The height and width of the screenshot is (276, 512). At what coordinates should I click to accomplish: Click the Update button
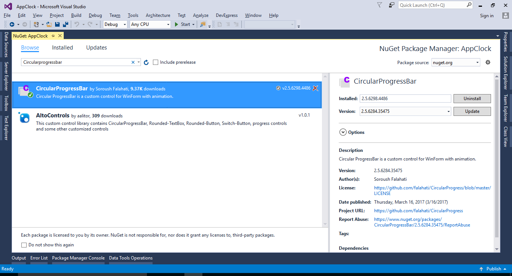coord(472,111)
